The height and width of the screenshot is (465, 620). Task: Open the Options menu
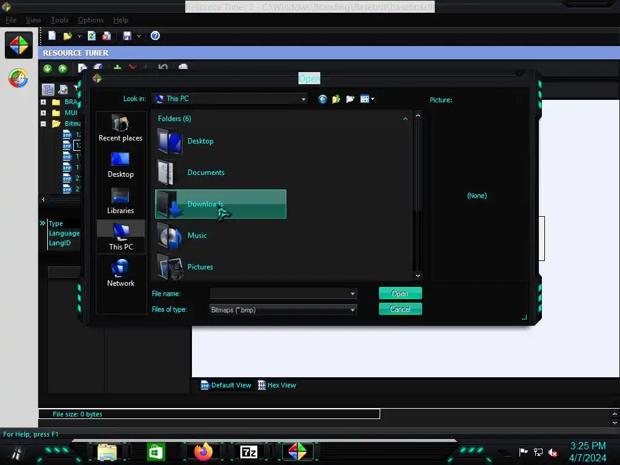(x=91, y=20)
